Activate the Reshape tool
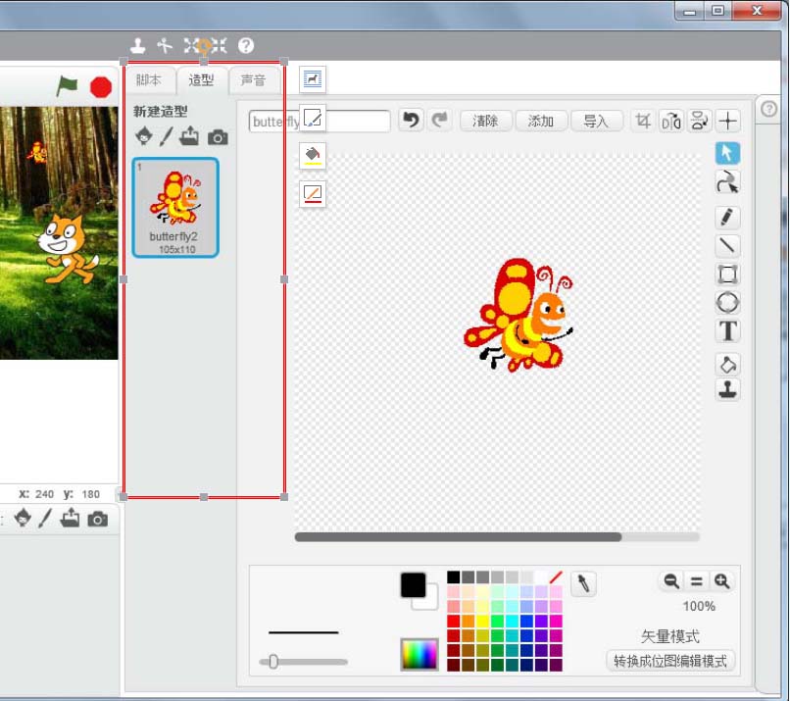 [727, 182]
